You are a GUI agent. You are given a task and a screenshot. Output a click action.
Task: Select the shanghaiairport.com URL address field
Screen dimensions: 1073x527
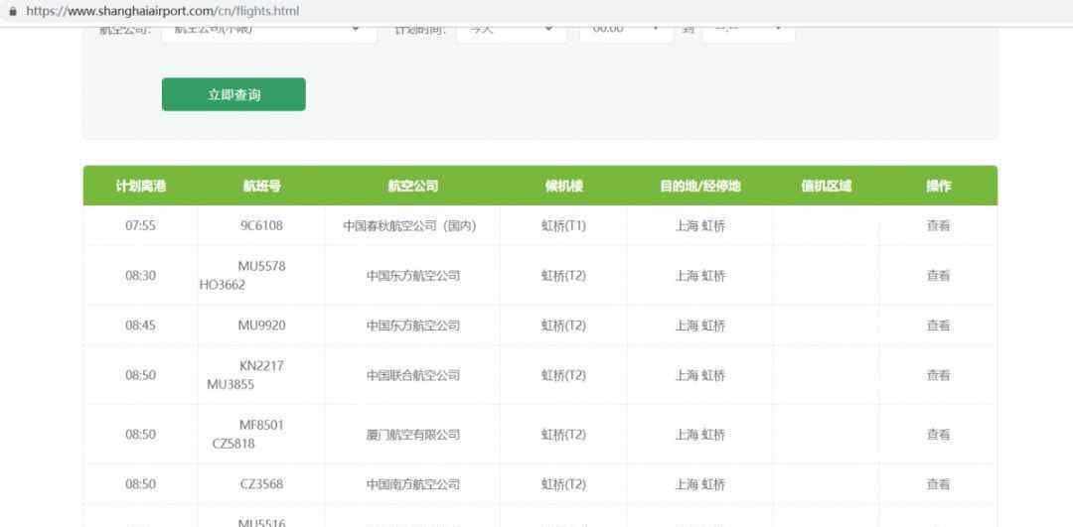point(163,12)
